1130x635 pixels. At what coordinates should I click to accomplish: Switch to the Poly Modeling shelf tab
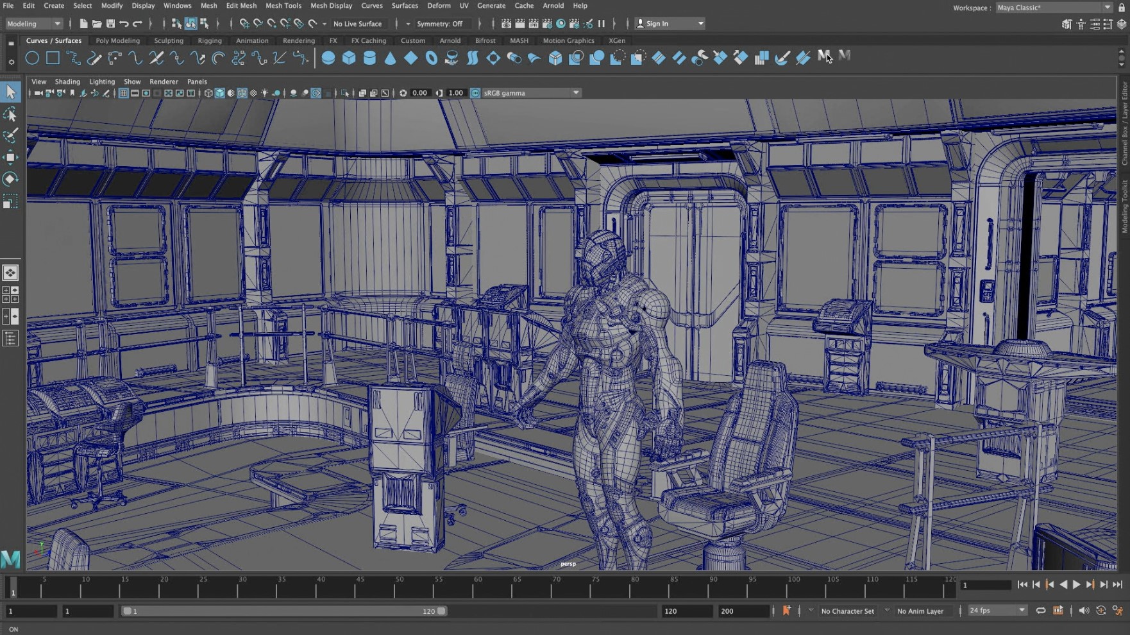(x=117, y=40)
